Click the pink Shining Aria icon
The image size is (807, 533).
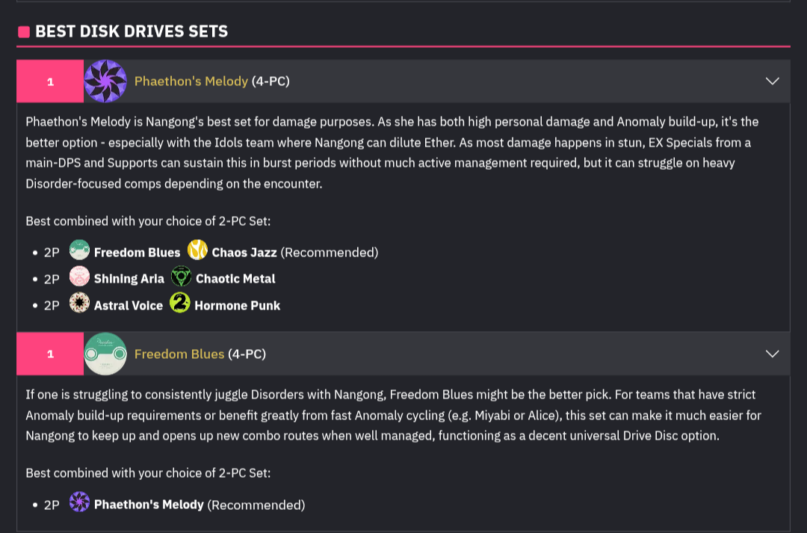(x=79, y=277)
